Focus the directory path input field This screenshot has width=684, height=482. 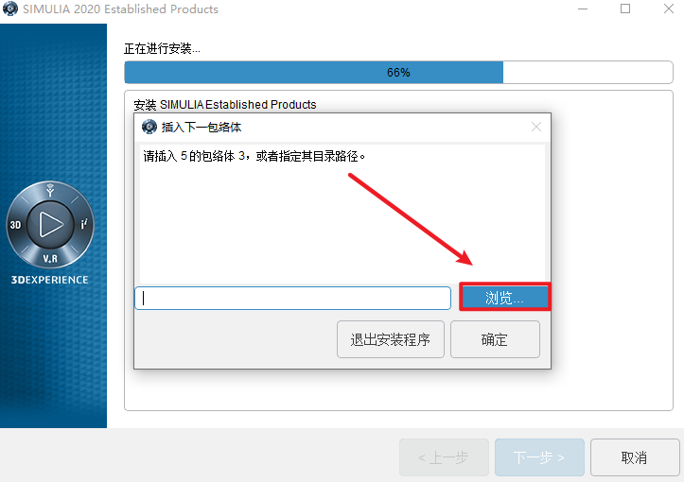click(292, 298)
